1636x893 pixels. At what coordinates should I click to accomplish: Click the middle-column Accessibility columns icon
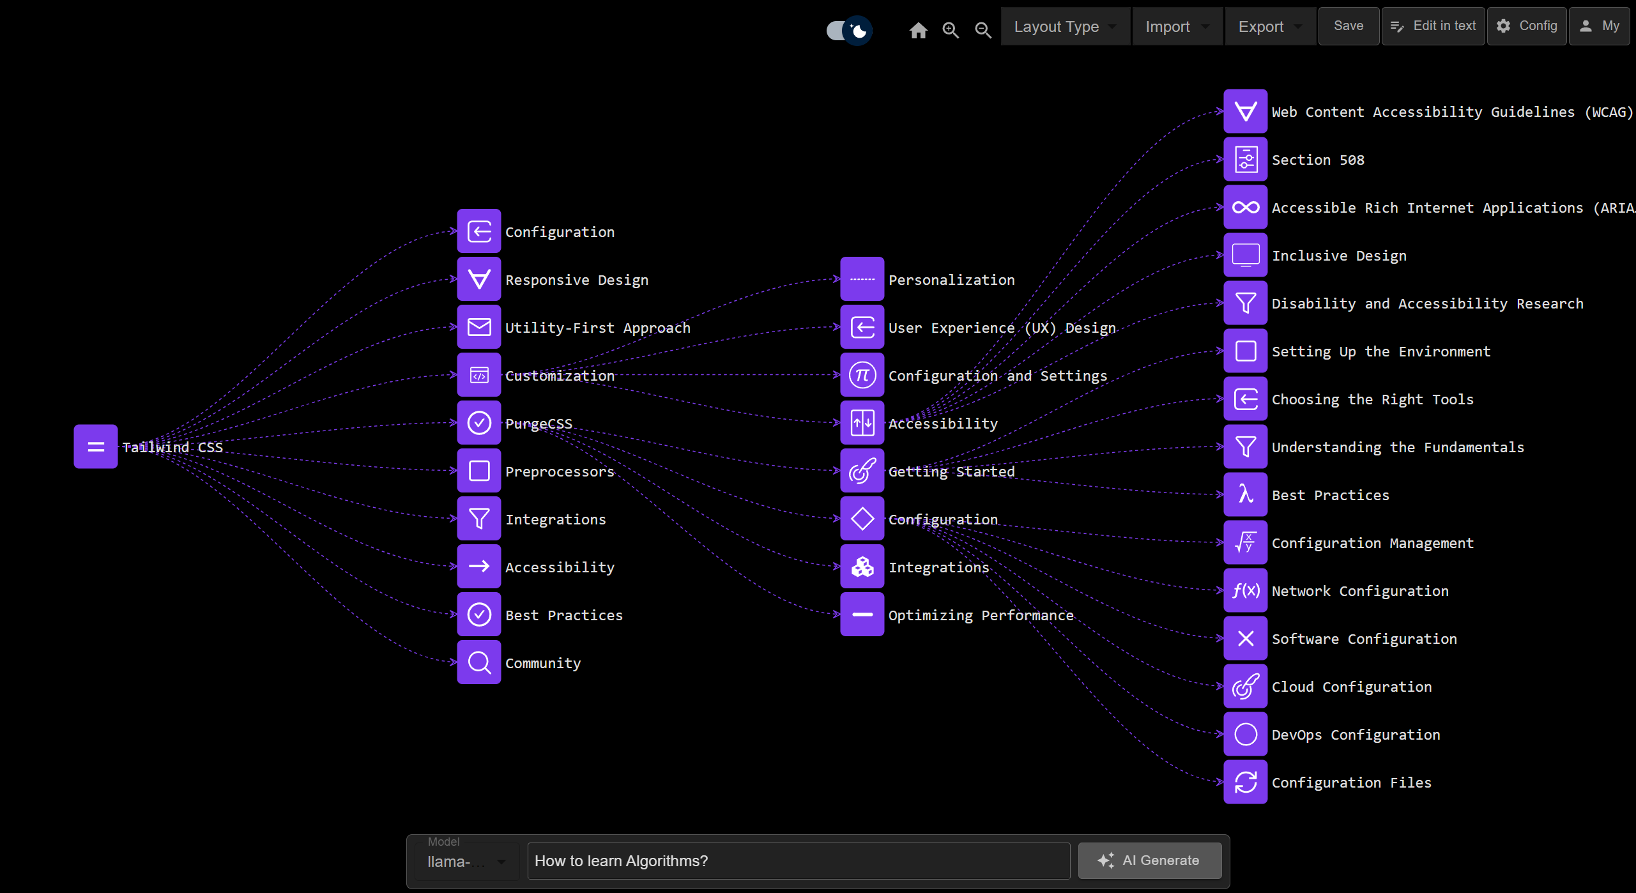[862, 423]
